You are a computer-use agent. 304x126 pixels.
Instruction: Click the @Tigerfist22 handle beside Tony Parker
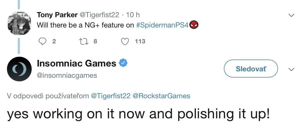pos(100,15)
